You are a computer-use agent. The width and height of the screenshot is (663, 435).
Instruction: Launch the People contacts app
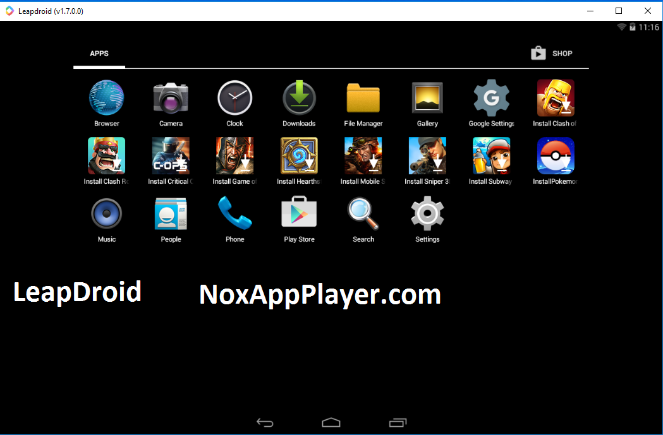tap(171, 213)
